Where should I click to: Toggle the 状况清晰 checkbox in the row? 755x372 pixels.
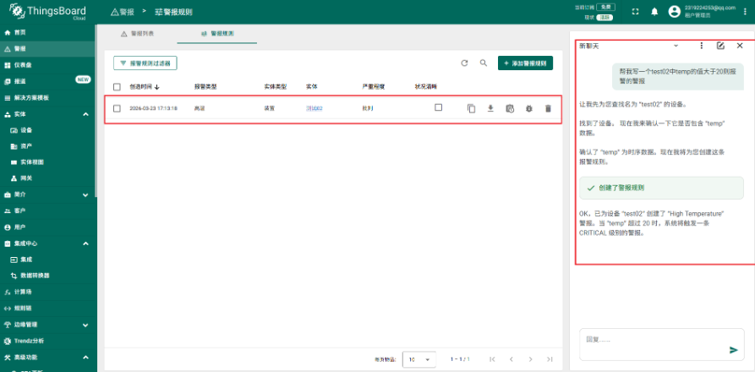coord(438,108)
